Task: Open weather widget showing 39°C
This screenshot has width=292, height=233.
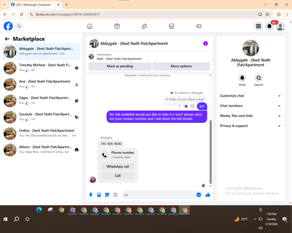Action: click(241, 219)
